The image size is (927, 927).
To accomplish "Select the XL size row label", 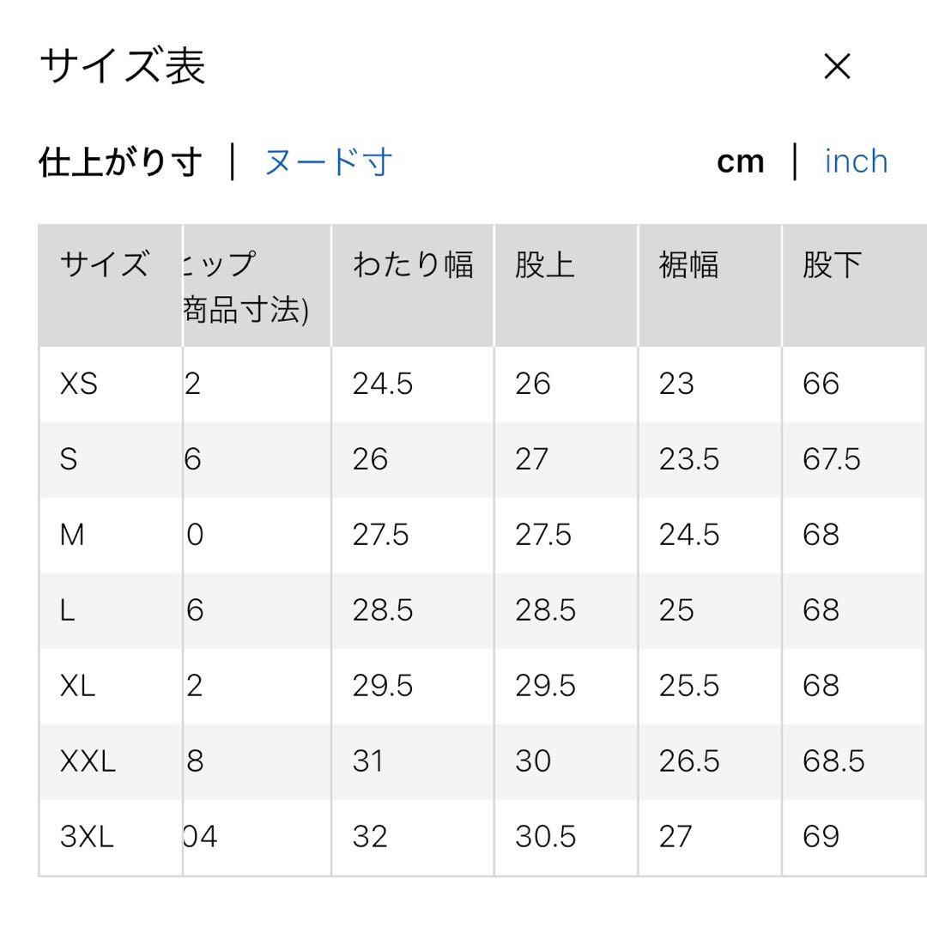I will point(77,685).
